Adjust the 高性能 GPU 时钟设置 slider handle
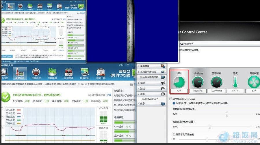The image size is (260, 145). [227, 114]
